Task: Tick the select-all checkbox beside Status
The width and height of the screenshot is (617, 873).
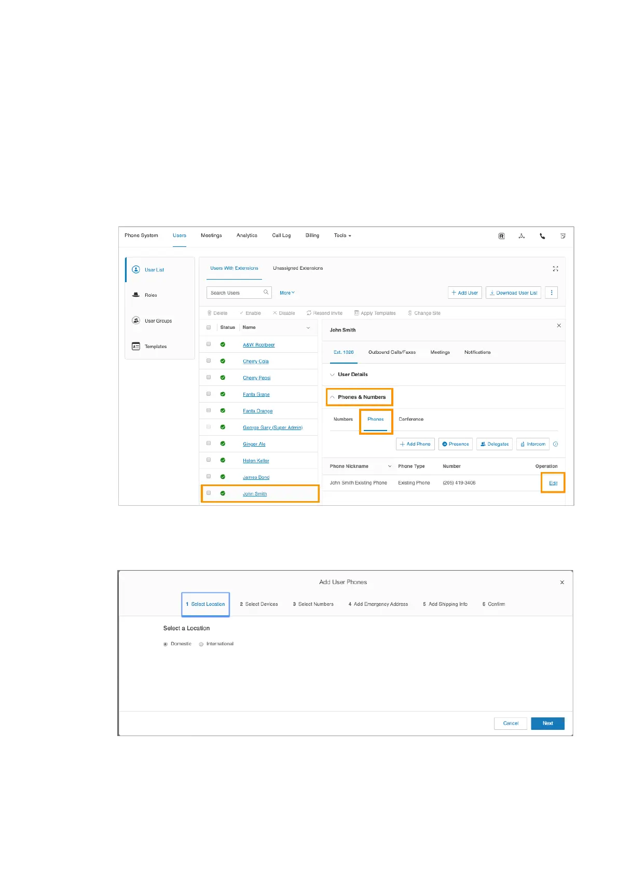Action: point(209,328)
